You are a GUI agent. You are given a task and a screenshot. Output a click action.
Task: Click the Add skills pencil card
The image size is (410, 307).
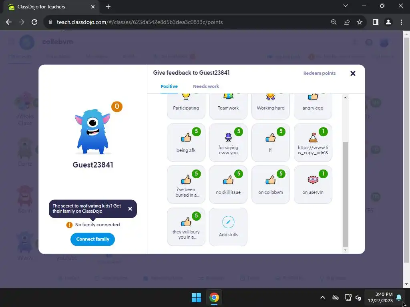click(228, 227)
